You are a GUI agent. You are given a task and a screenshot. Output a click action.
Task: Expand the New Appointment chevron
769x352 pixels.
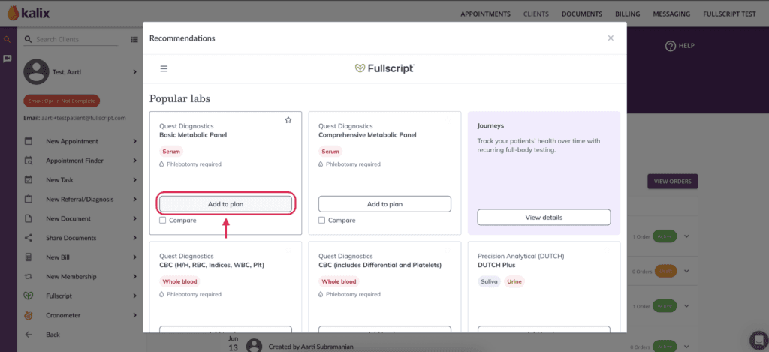135,141
